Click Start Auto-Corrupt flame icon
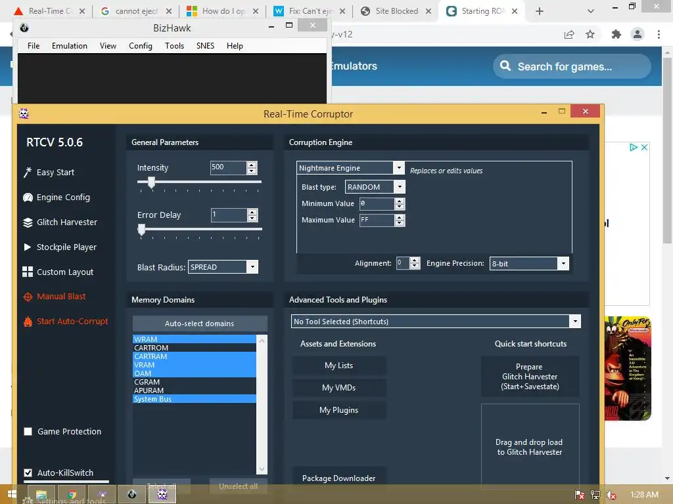 [x=28, y=322]
